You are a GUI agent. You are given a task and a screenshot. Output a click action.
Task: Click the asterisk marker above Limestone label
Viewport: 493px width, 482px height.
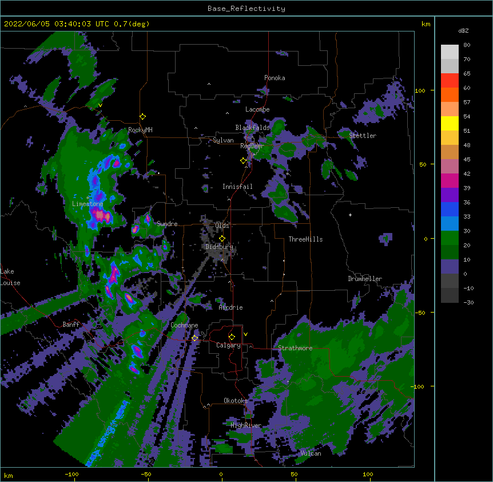88,198
